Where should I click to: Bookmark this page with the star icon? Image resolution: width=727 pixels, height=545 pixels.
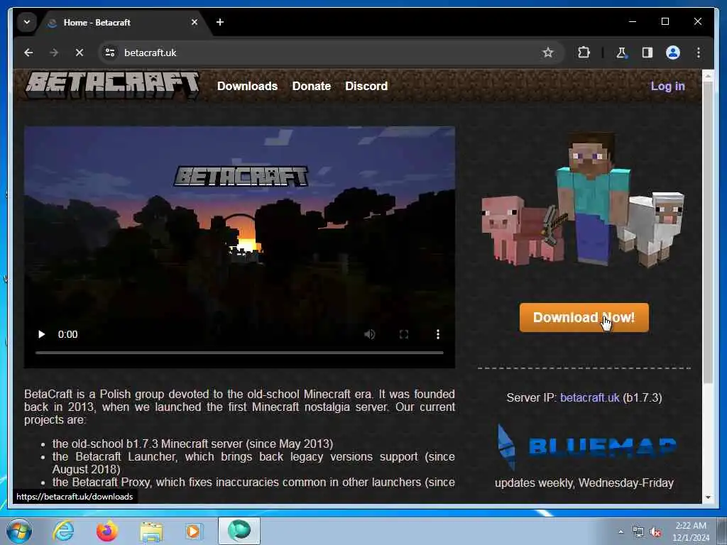point(548,53)
